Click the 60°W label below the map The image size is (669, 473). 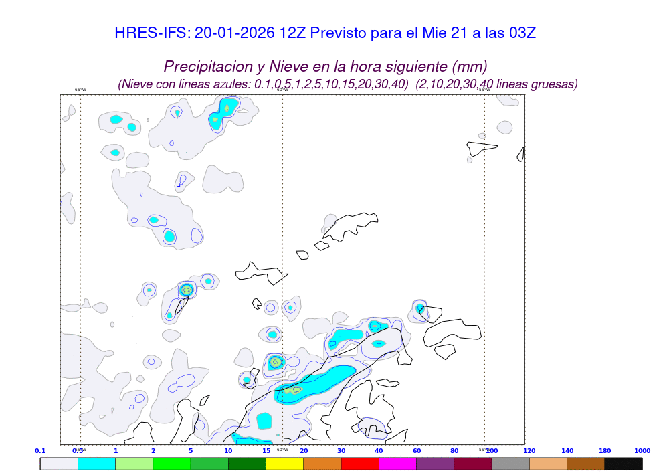pyautogui.click(x=282, y=450)
